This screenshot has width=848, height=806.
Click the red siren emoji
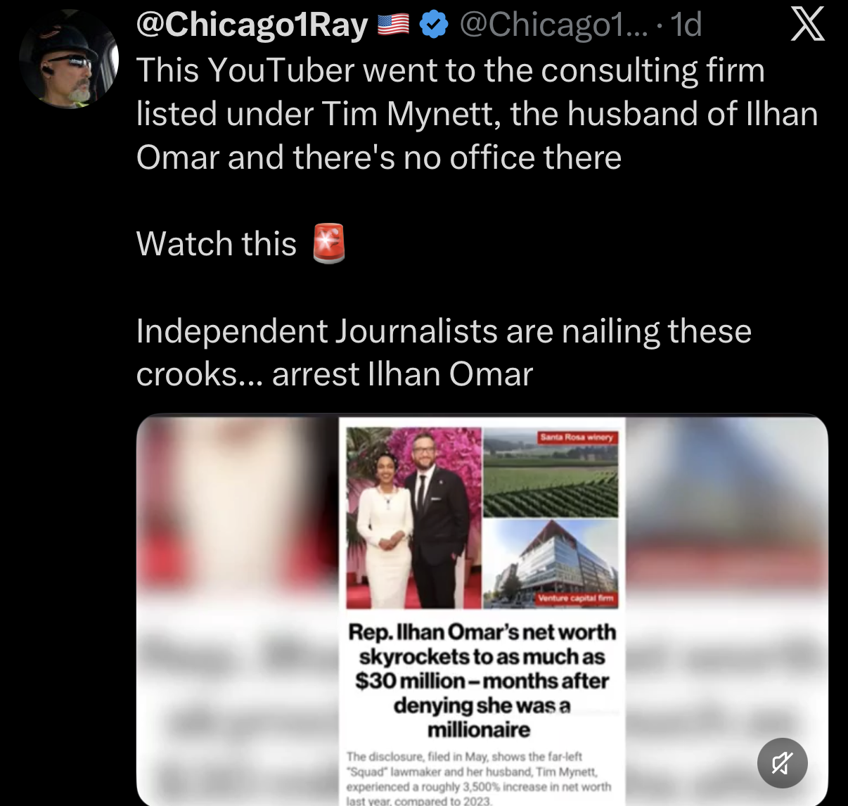tap(328, 243)
